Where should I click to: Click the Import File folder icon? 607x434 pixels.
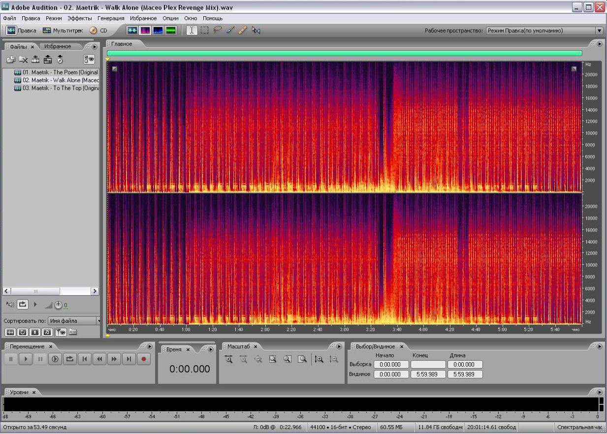10,60
